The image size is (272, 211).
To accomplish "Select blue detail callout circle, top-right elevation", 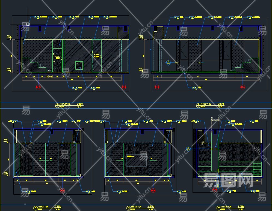I will click(168, 63).
